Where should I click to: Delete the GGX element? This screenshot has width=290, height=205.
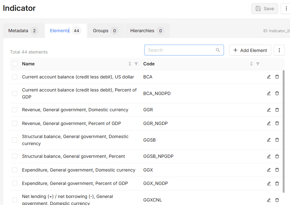click(x=277, y=170)
